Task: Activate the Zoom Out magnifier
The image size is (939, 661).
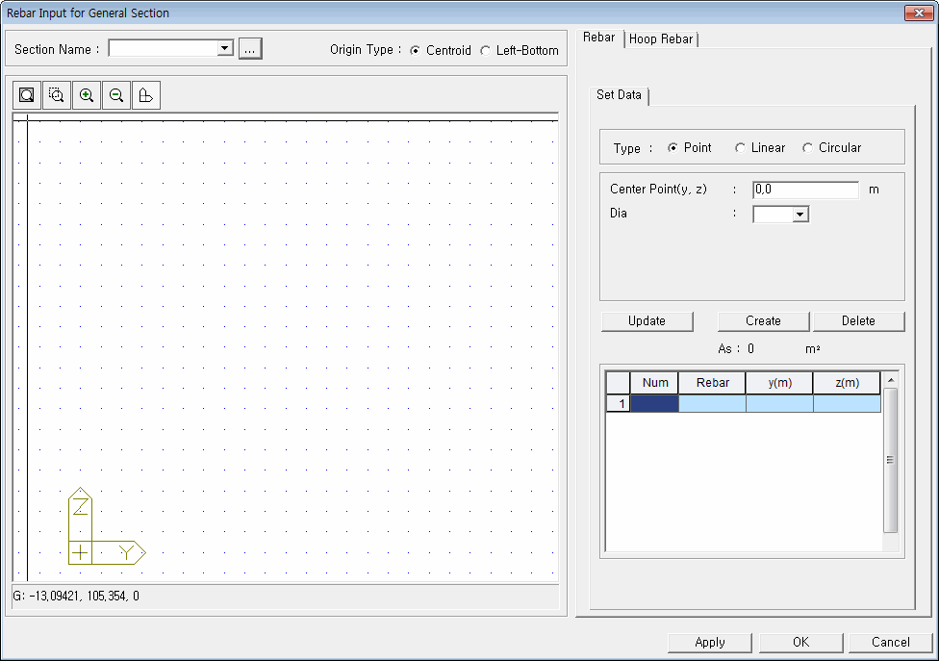Action: [x=115, y=94]
